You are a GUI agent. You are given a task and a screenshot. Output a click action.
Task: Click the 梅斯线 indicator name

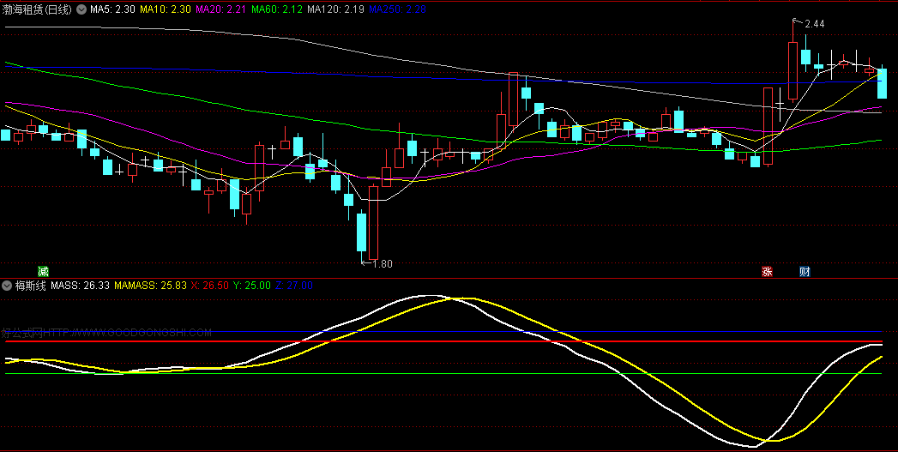point(31,286)
